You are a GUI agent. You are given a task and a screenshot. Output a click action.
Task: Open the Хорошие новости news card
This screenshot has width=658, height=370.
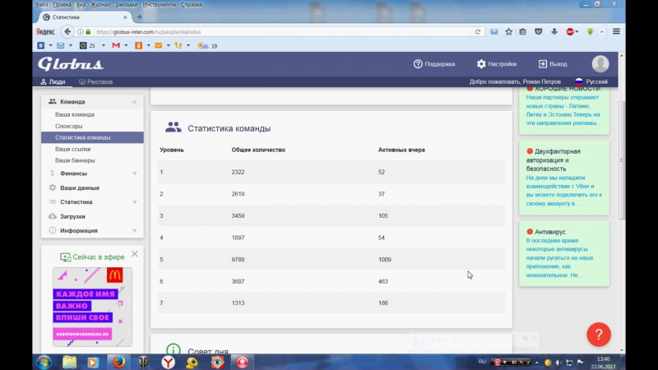pos(564,110)
